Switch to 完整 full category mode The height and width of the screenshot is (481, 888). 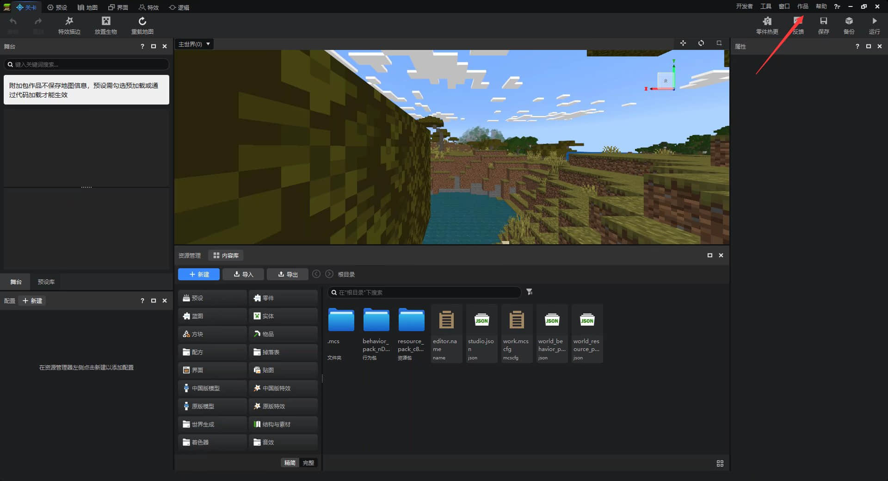(308, 462)
